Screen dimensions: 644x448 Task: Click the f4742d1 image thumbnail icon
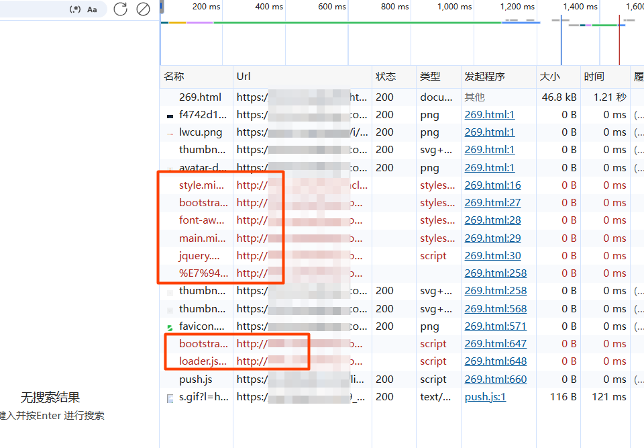pos(170,116)
